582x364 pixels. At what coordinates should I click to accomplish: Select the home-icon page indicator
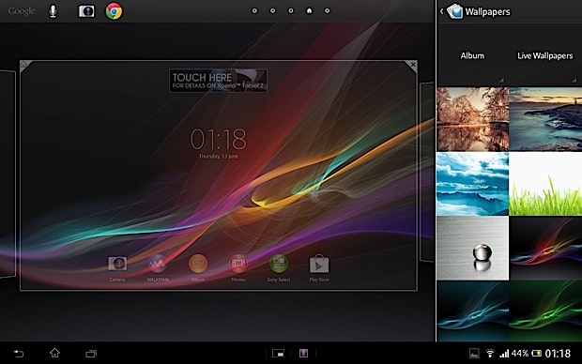point(309,10)
